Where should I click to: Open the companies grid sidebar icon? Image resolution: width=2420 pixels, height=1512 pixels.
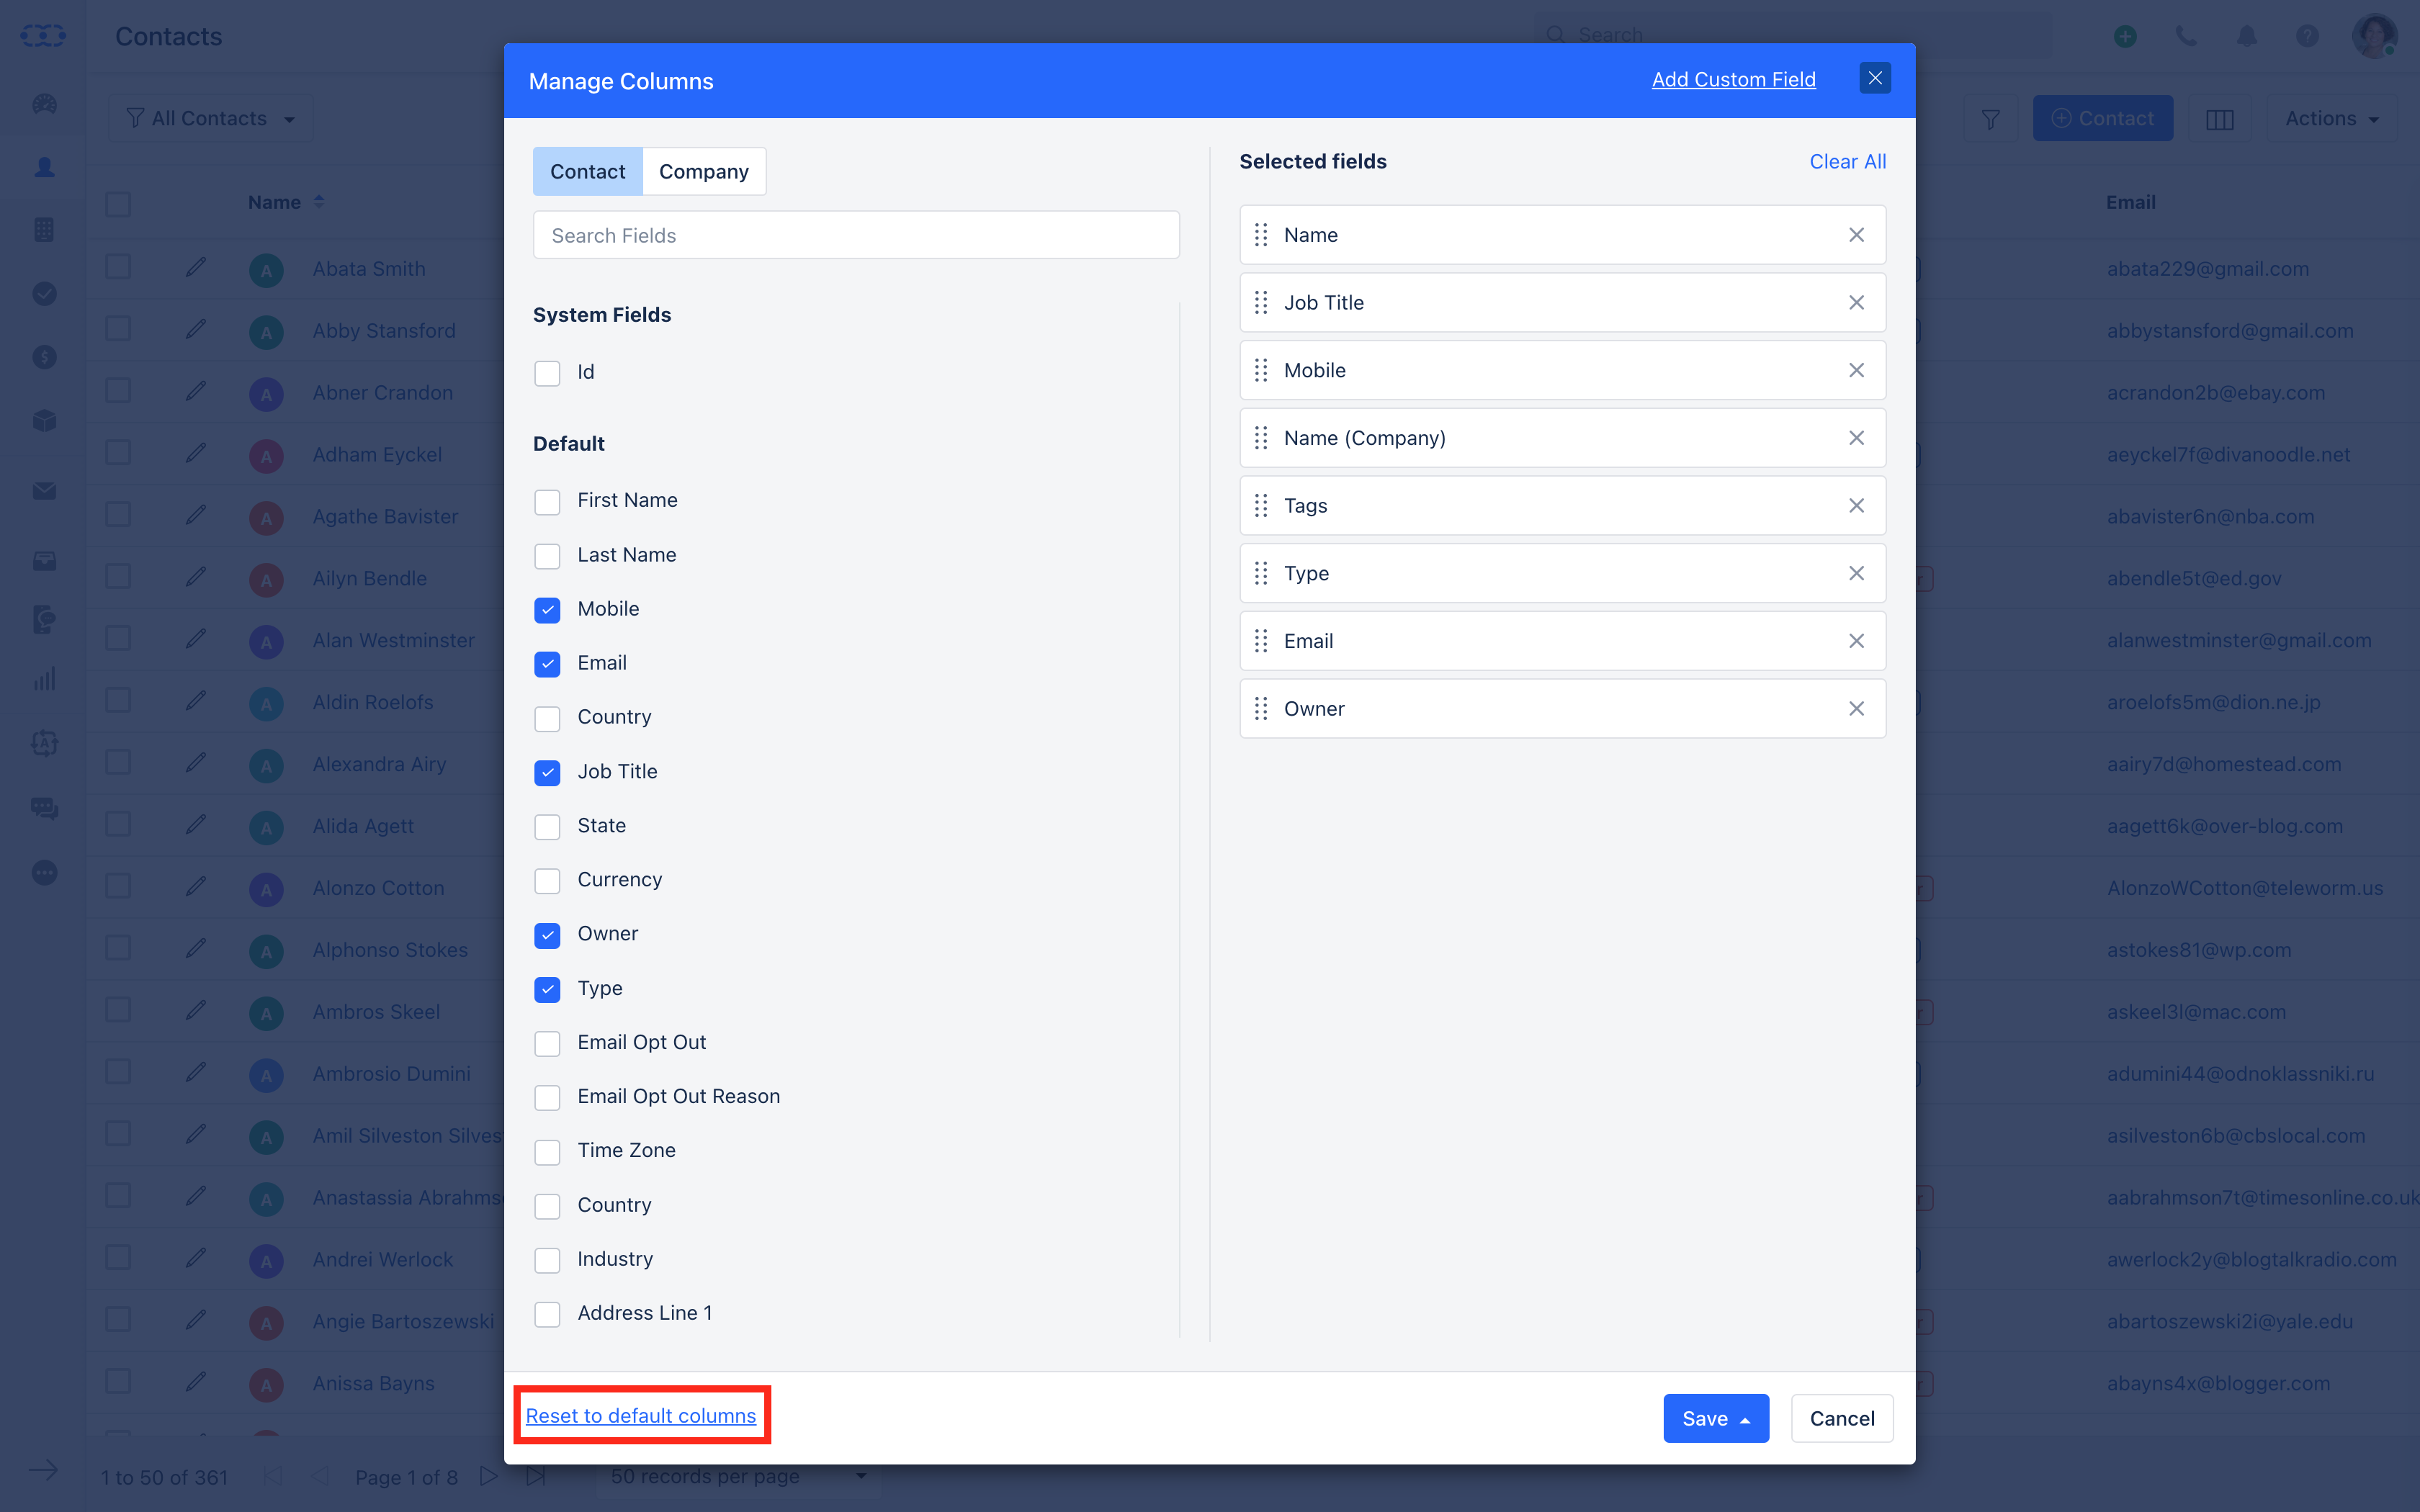point(44,230)
